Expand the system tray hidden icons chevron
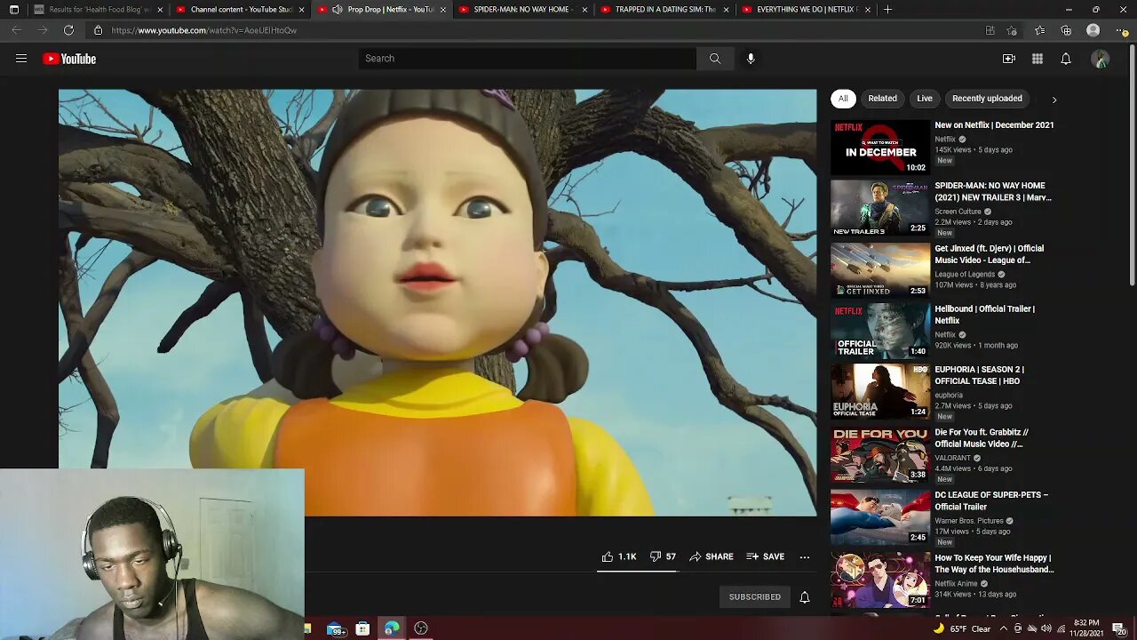Screen dimensions: 1137x640 (x=1005, y=629)
